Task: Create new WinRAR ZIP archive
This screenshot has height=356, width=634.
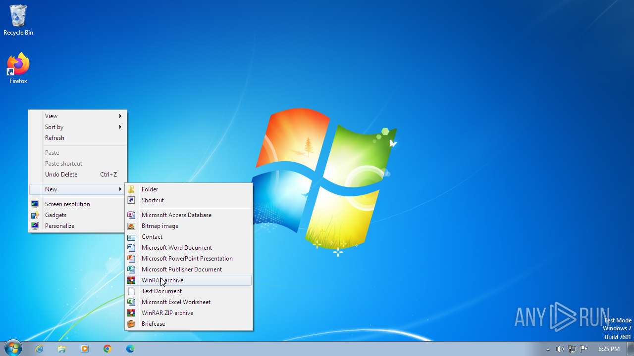Action: (189, 313)
